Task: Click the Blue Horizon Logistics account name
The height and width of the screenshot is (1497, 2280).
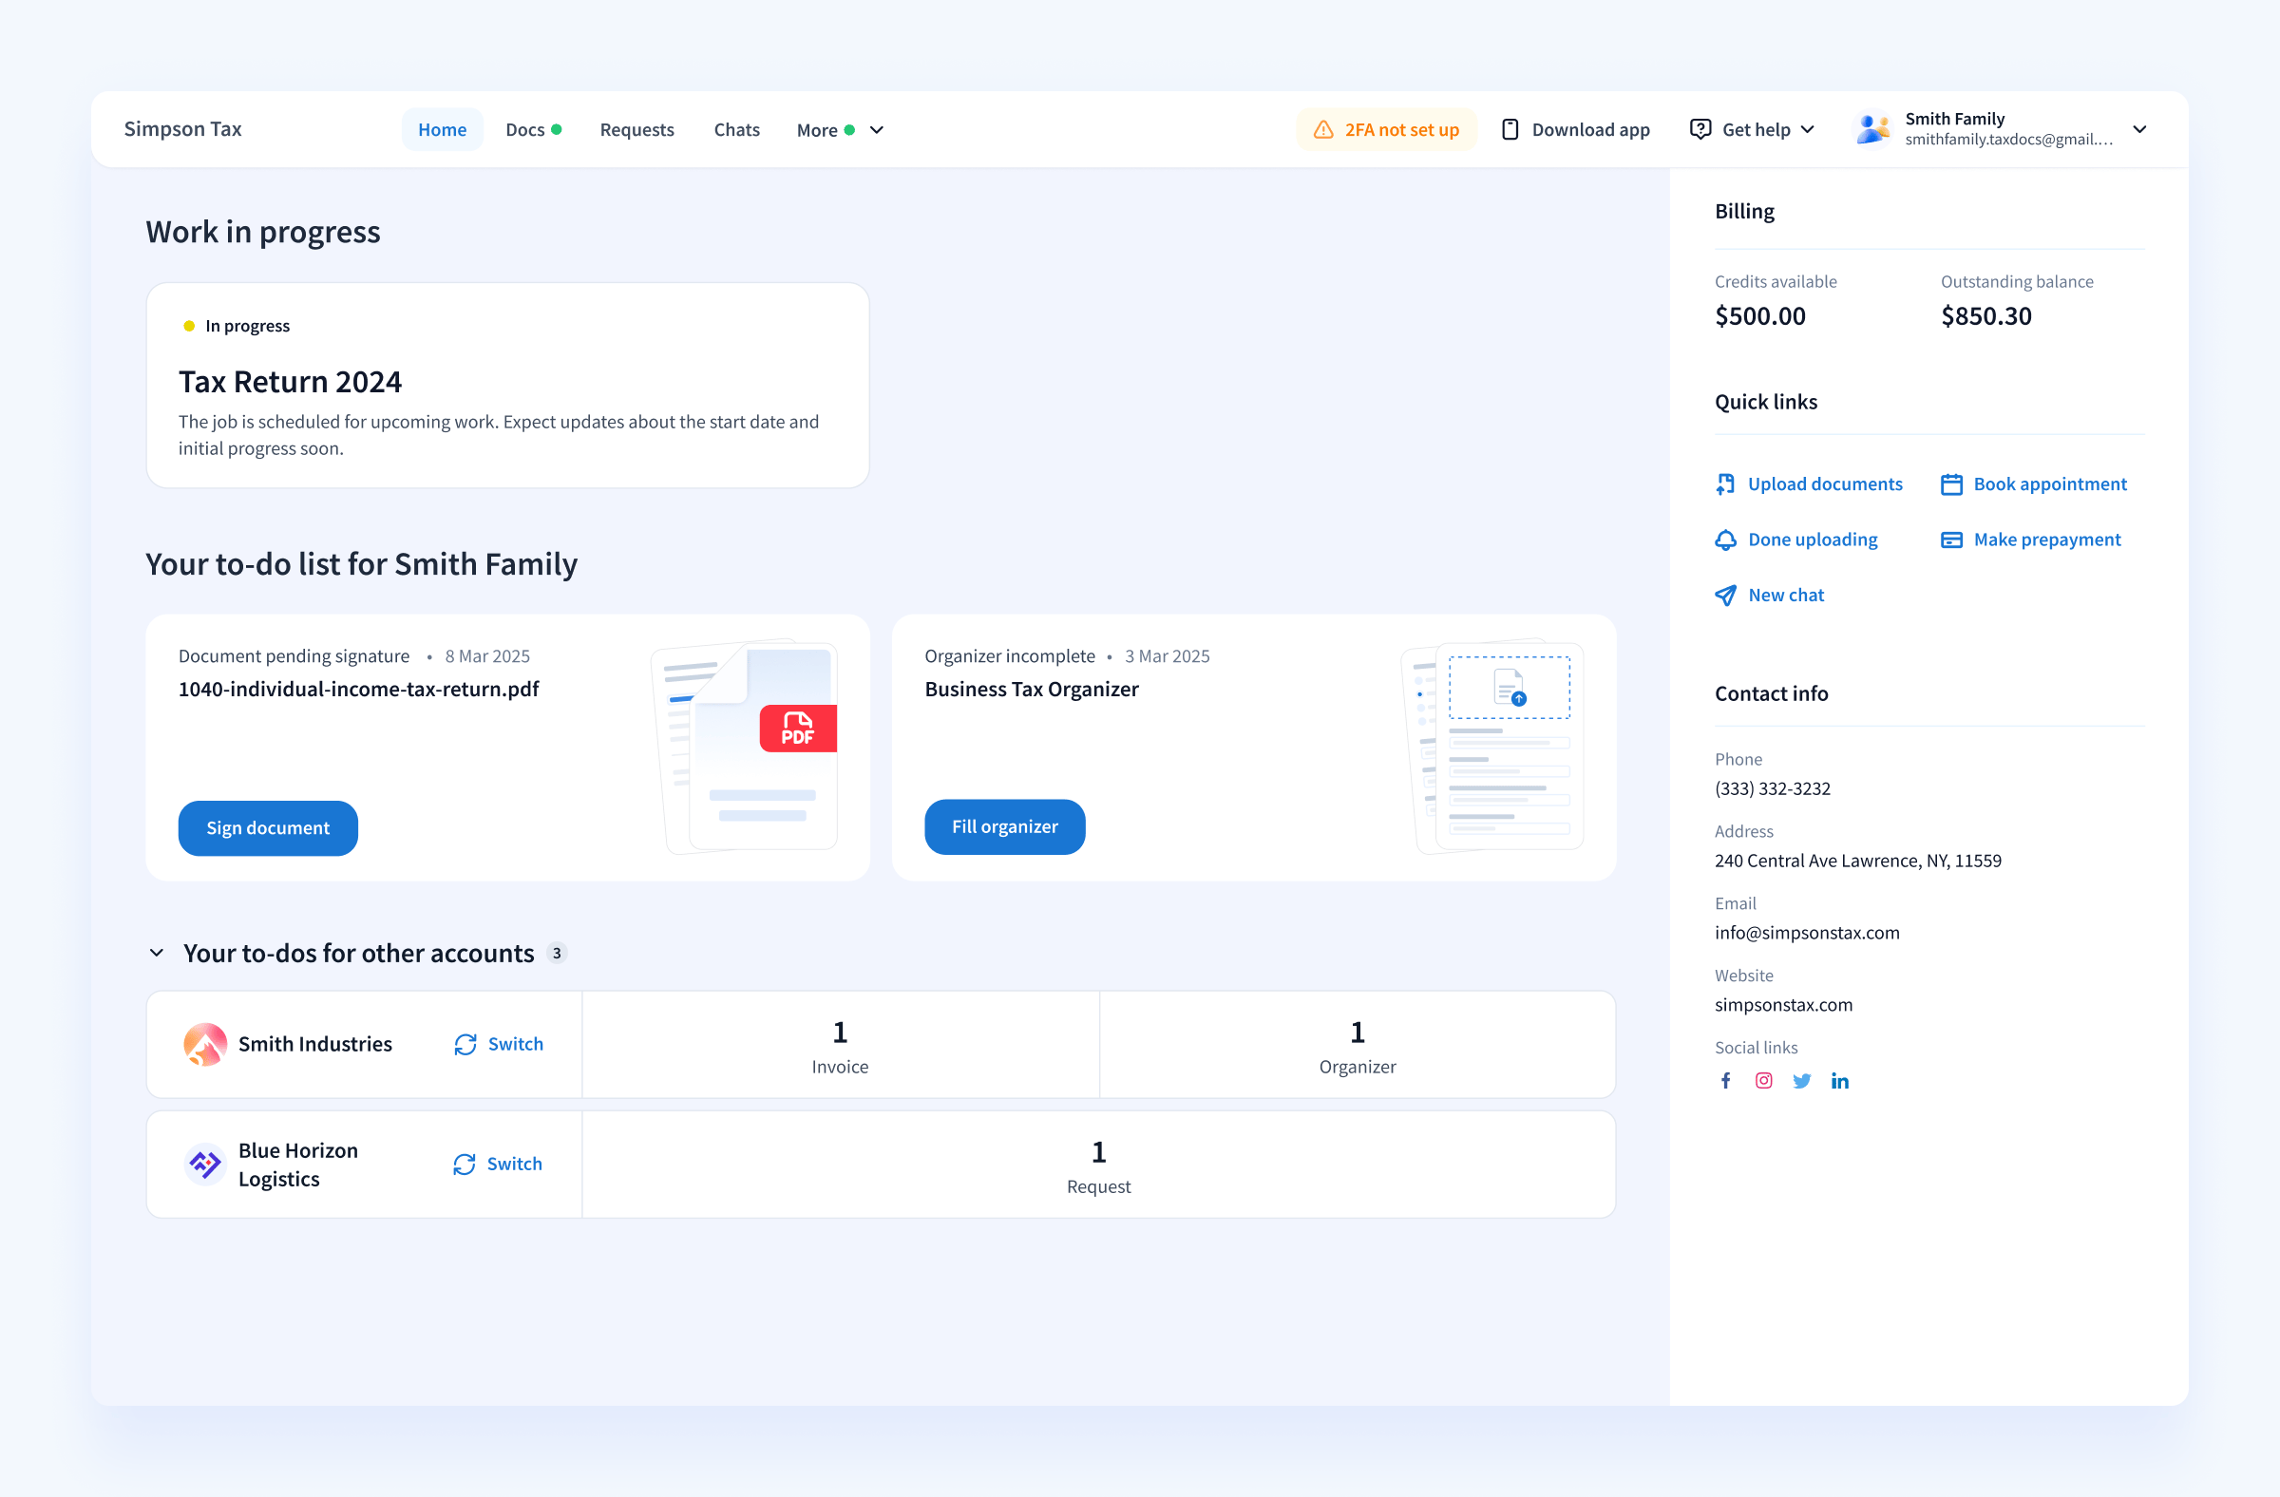Action: click(298, 1165)
